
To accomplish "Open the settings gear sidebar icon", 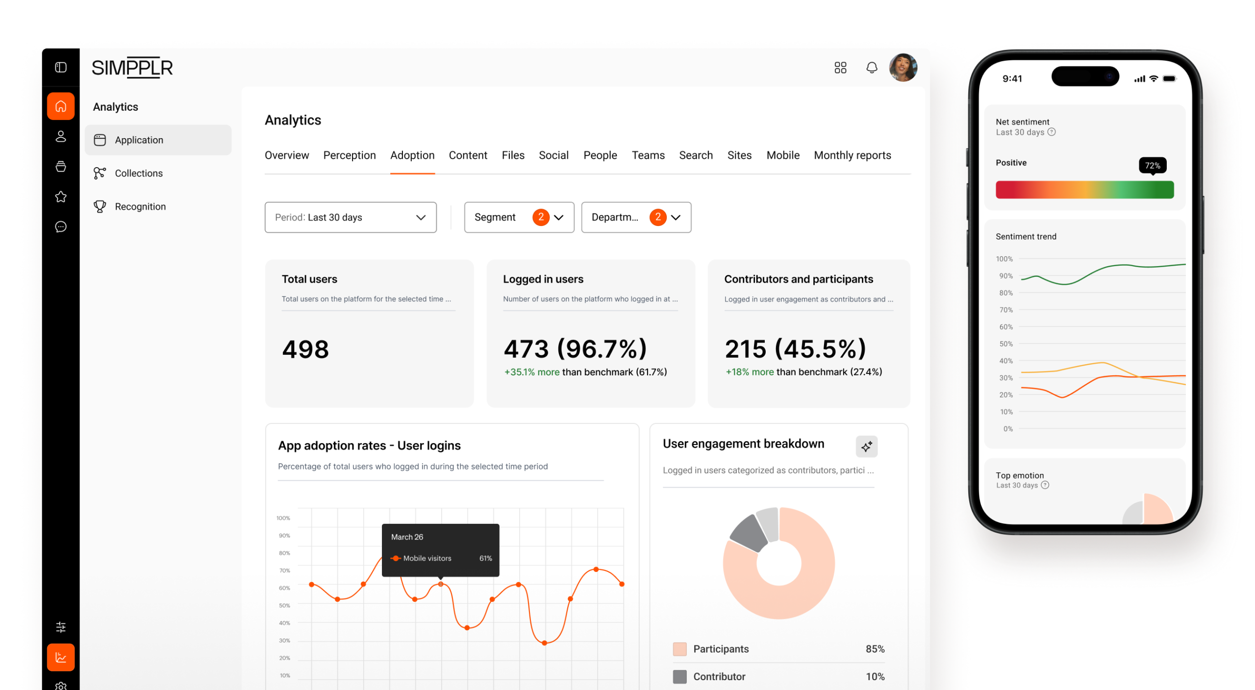I will pos(60,686).
